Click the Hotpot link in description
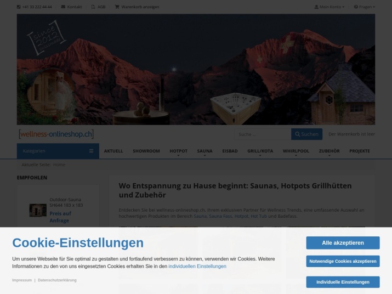Viewport: 392px width, 294px height. click(x=241, y=216)
